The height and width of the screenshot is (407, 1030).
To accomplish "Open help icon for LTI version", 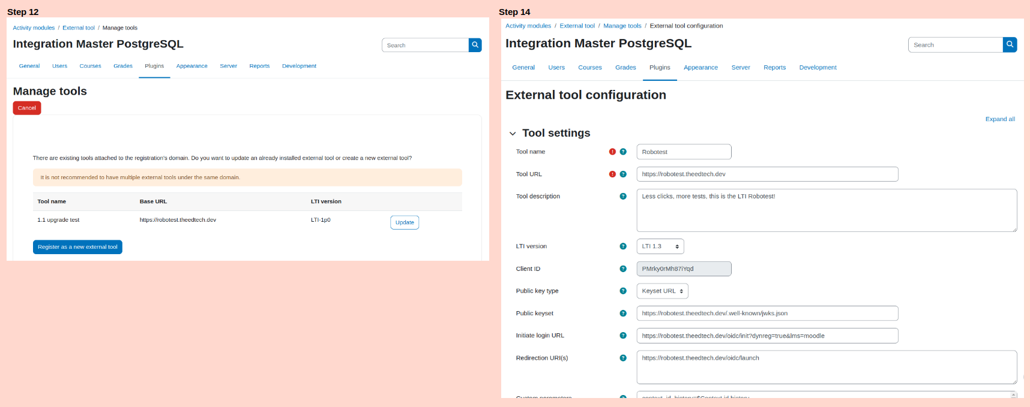I will pos(623,246).
